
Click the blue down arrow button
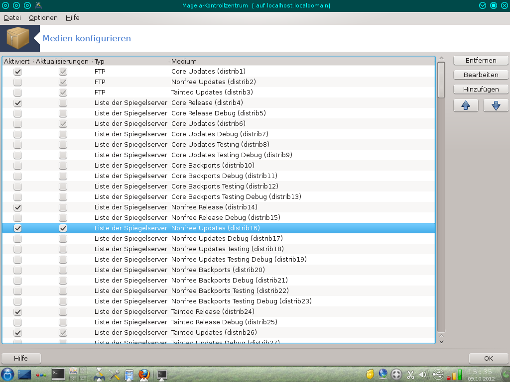(496, 105)
